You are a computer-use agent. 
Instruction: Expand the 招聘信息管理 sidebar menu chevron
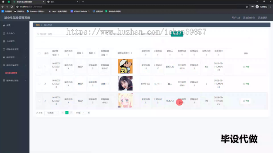pyautogui.click(x=26, y=49)
